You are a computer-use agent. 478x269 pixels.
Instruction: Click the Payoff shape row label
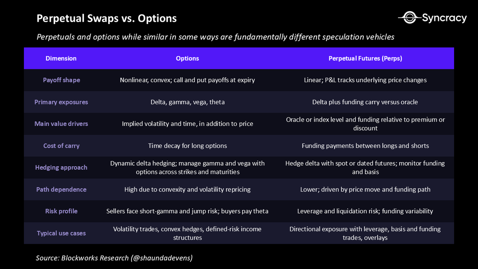tap(61, 80)
